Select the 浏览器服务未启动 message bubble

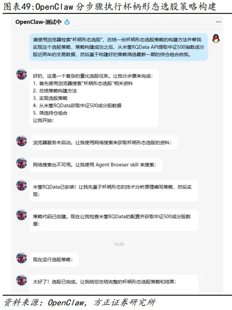103,143
